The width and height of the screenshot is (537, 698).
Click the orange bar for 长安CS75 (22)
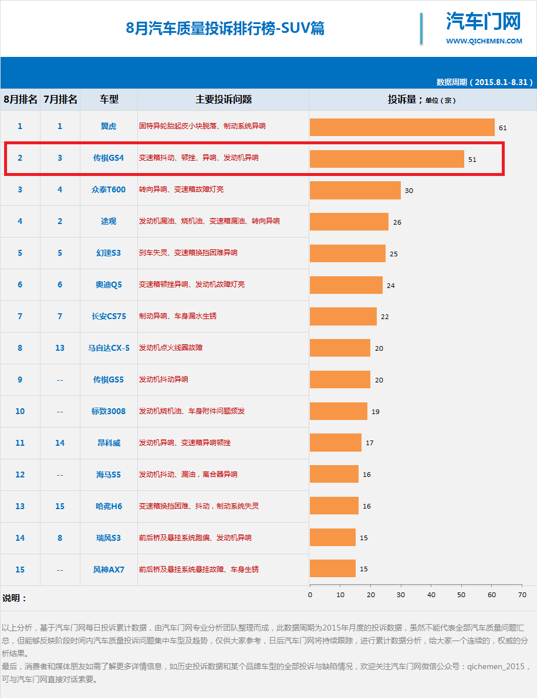[343, 317]
